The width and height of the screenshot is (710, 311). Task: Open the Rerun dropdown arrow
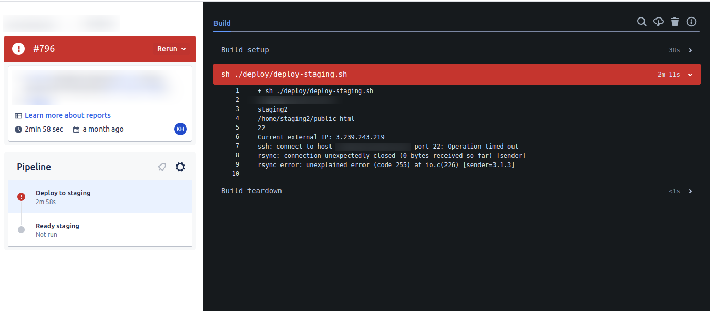click(x=184, y=49)
